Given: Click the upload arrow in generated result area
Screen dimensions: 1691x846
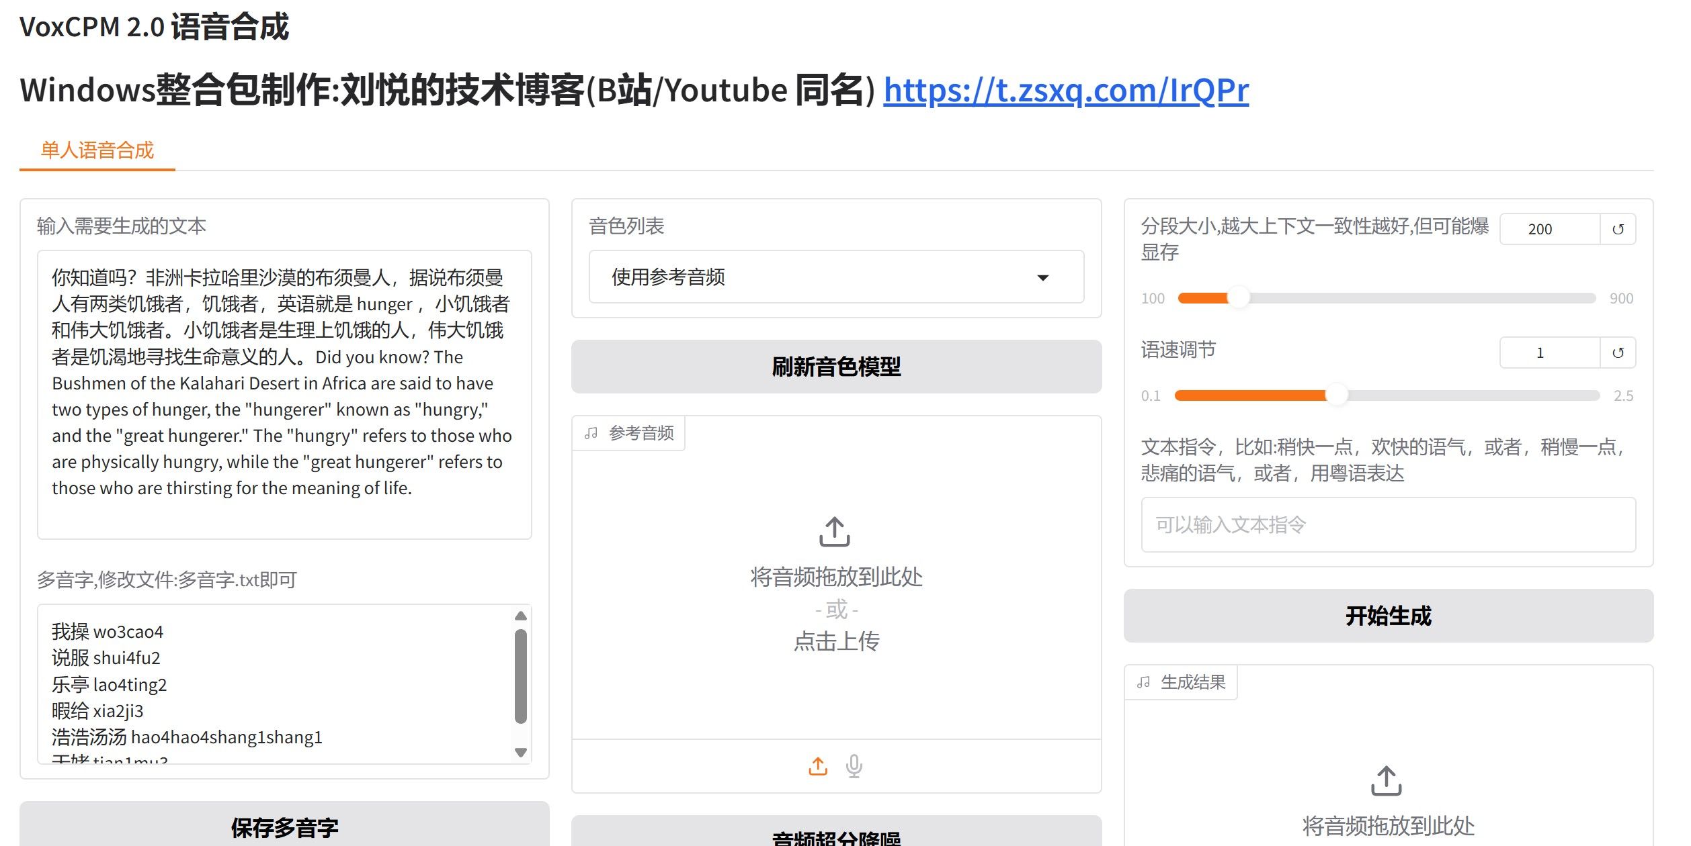Looking at the screenshot, I should (1387, 781).
